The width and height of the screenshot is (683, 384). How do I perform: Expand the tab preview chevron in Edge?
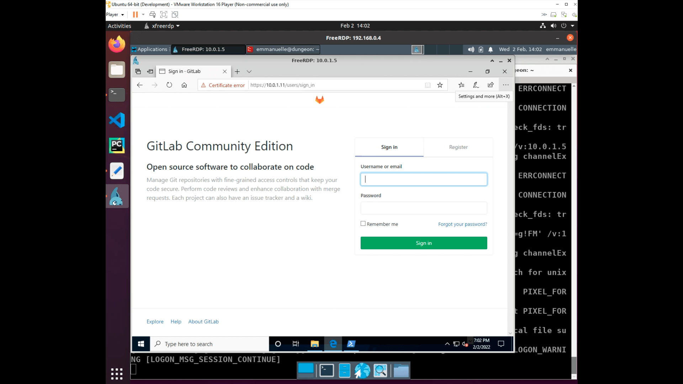pos(249,71)
